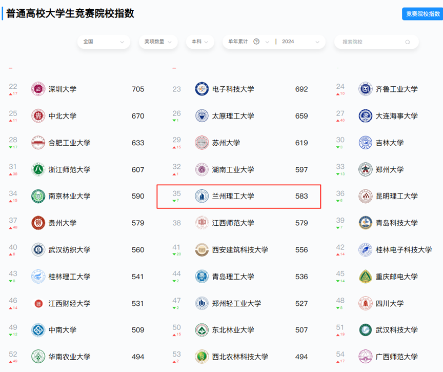Click the 重庆邮电大学 logo icon

366,277
